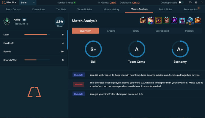Viewport: 205px width, 118px height.
Task: Go to Team Comps tab
Action: [13, 9]
